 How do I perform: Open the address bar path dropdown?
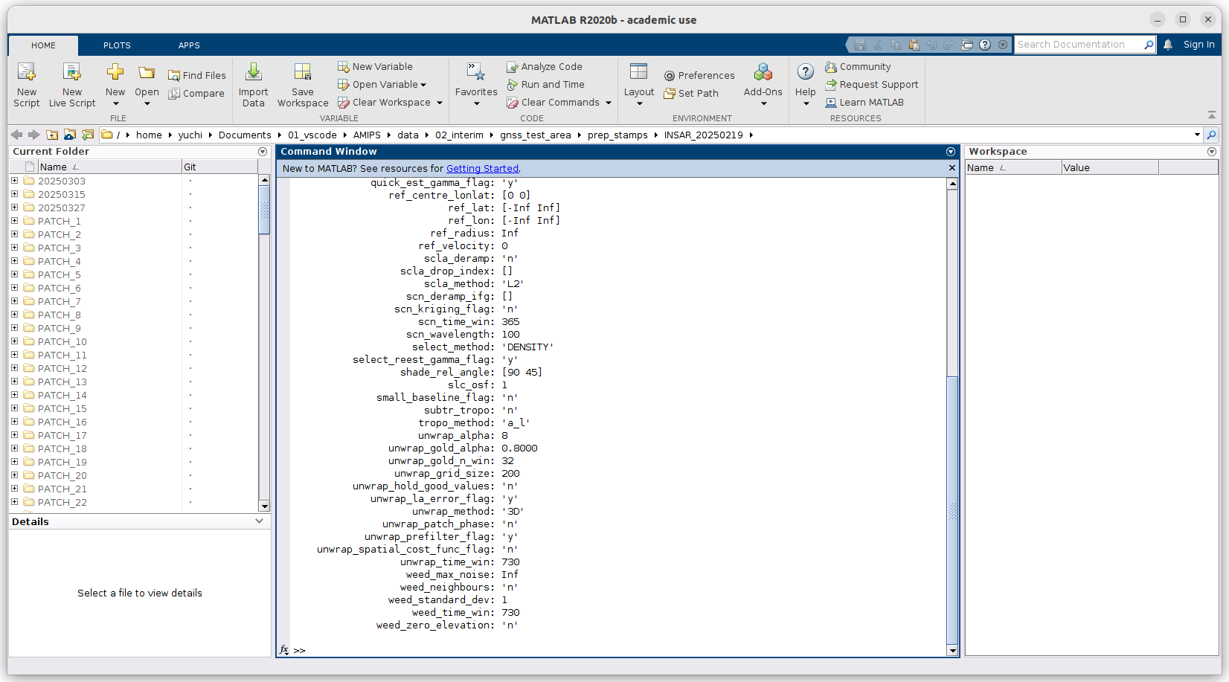1197,135
